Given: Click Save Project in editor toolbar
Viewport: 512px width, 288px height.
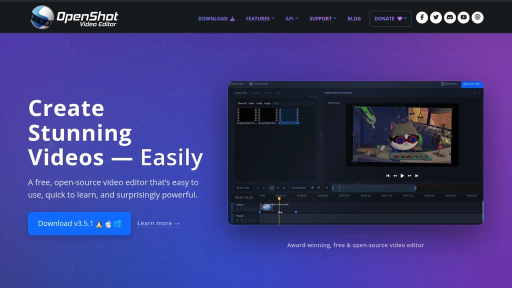Looking at the screenshot, I should pyautogui.click(x=449, y=84).
